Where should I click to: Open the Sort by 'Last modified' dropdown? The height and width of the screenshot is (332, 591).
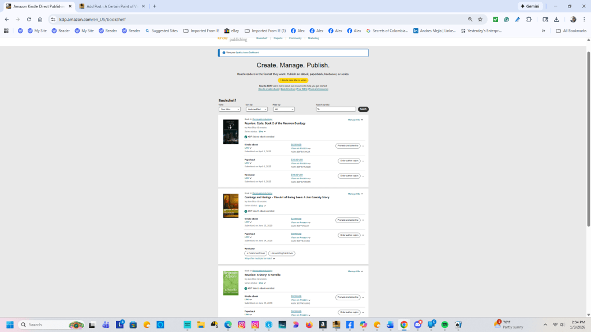(256, 109)
